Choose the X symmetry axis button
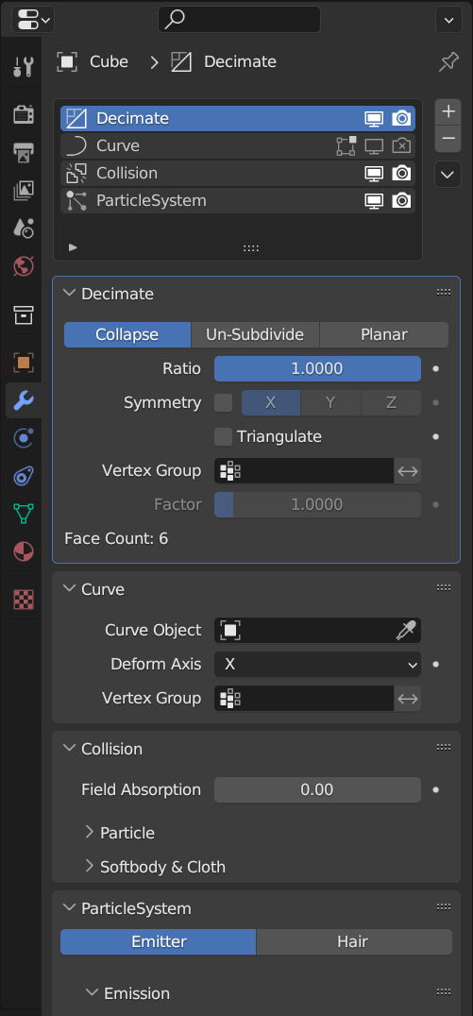 click(271, 403)
